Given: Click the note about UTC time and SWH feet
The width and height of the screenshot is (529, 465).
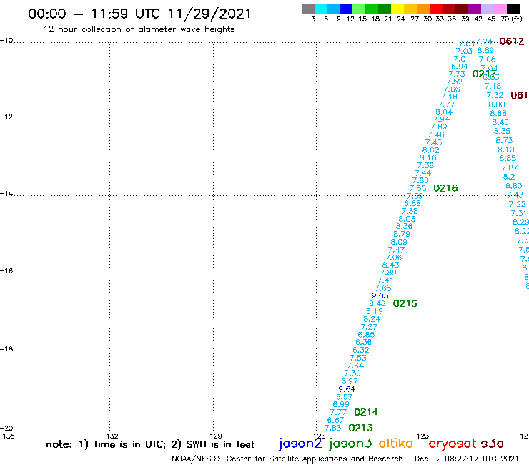Looking at the screenshot, I should pos(150,444).
